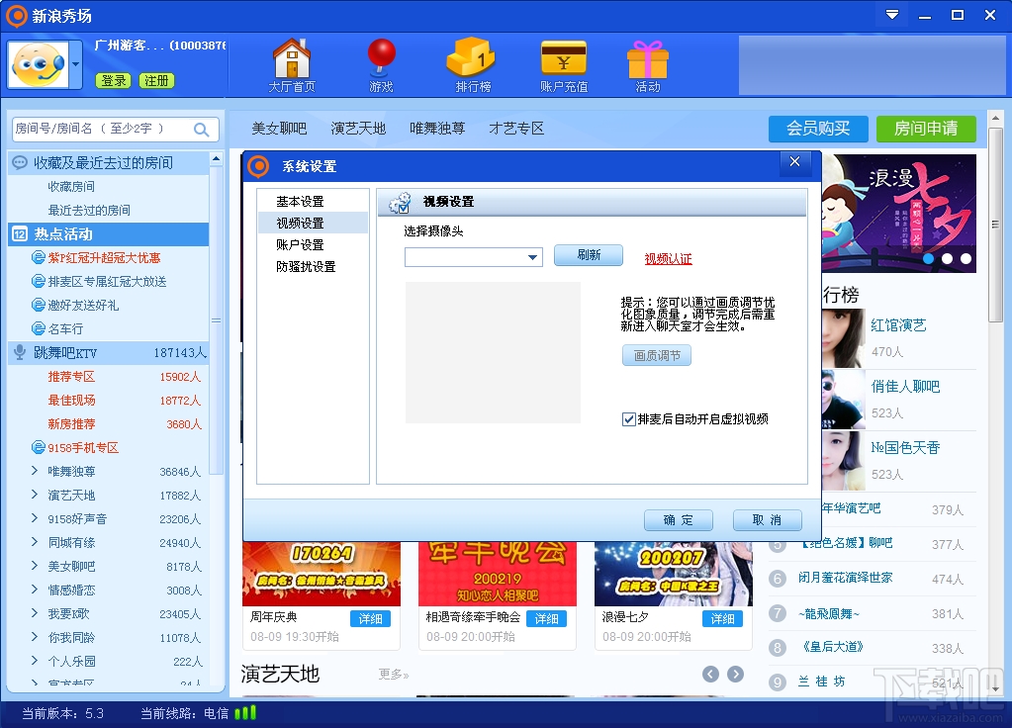Click the webcam icon in 视频设置 header

(400, 201)
